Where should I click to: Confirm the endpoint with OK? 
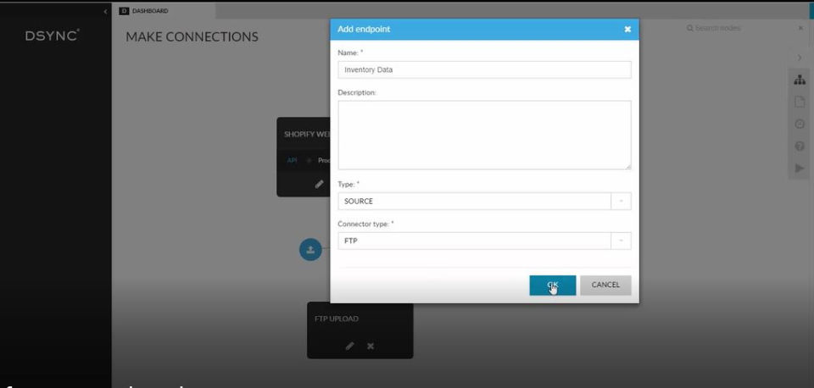[552, 285]
